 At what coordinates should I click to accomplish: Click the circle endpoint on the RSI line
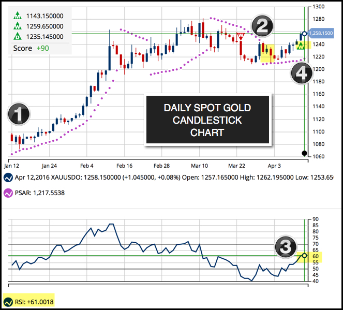(304, 255)
